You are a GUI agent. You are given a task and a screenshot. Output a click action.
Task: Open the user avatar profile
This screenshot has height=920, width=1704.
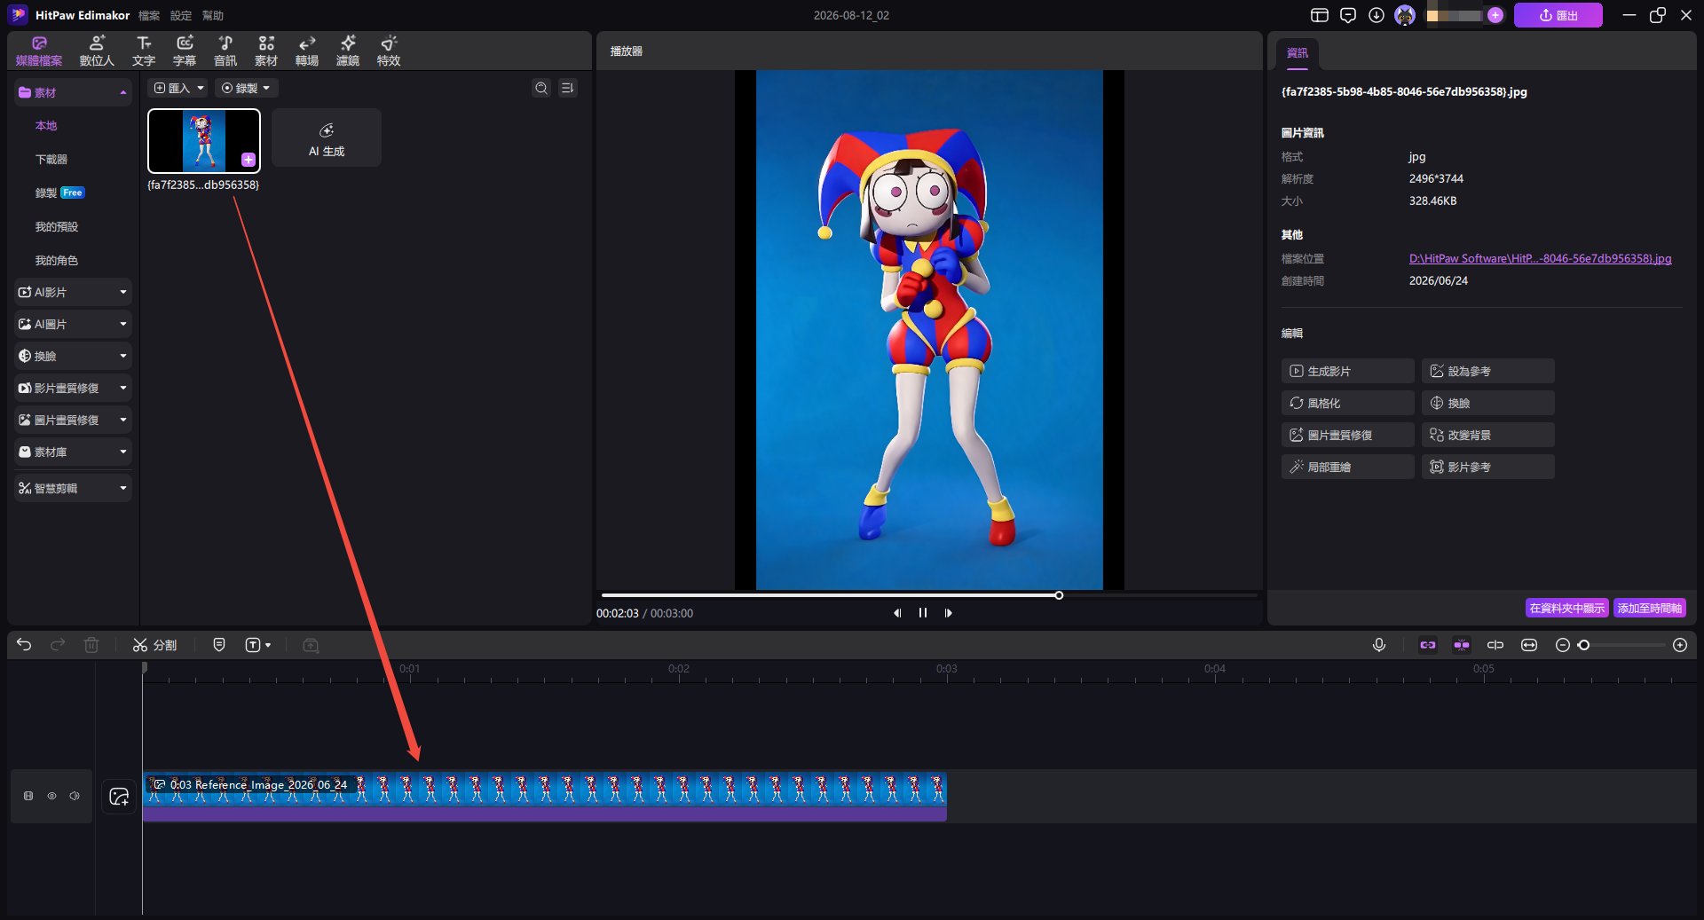click(x=1405, y=15)
